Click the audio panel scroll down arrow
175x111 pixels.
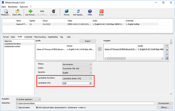pos(171,94)
